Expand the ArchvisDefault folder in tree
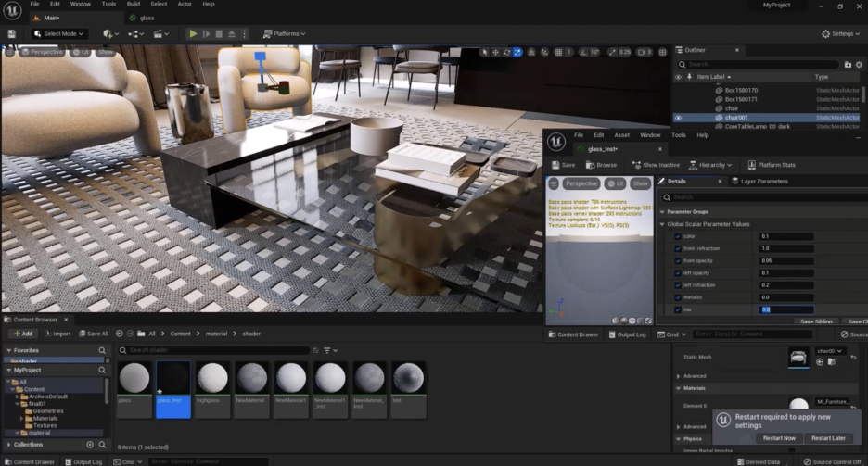868x466 pixels. [x=18, y=397]
